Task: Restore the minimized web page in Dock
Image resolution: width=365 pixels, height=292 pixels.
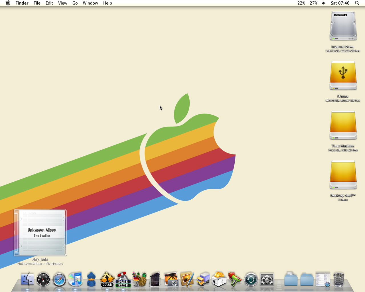Action: point(323,279)
